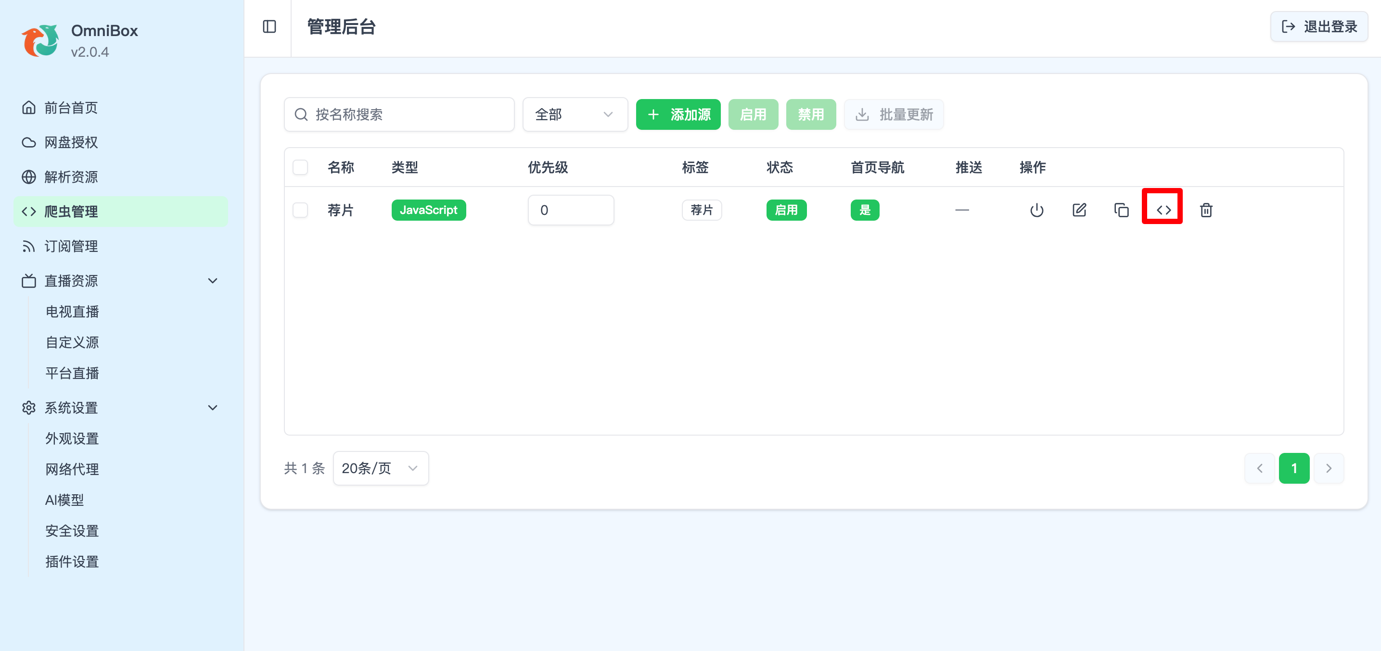1381x651 pixels.
Task: Click the 退出登录 button
Action: point(1319,27)
